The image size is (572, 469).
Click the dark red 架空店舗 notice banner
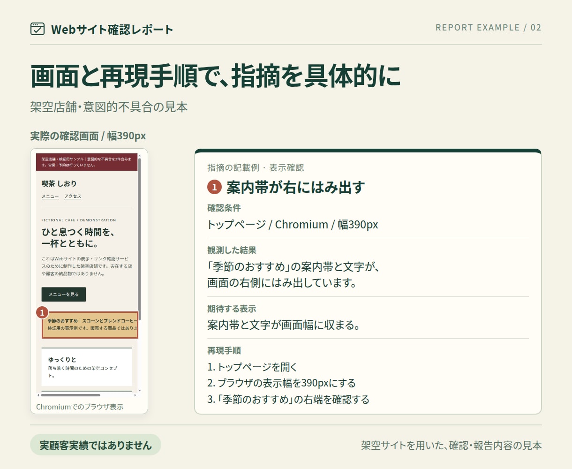87,162
